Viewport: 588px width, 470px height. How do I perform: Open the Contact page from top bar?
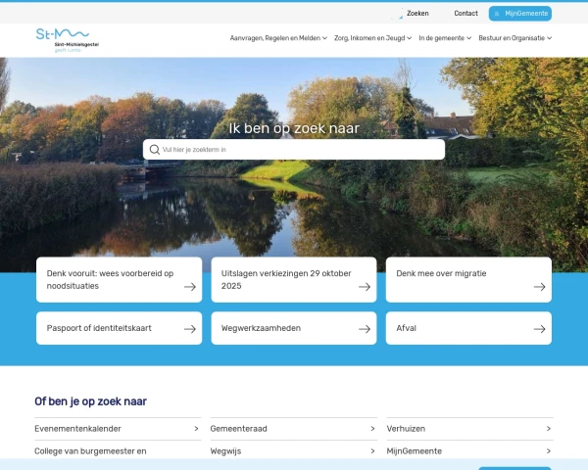(466, 14)
